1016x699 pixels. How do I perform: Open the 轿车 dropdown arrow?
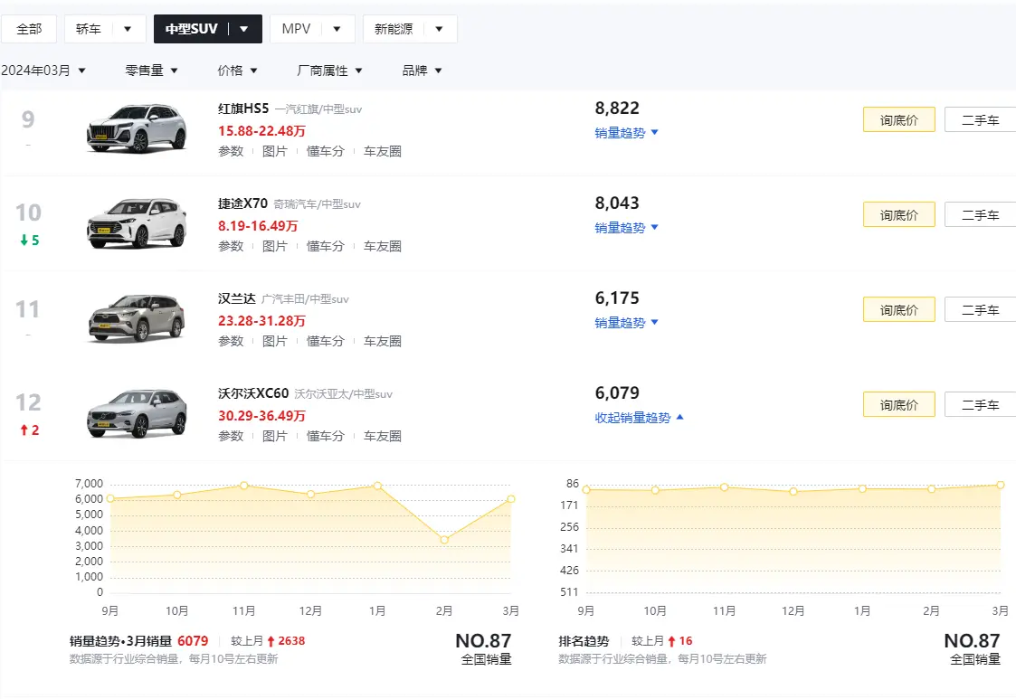click(x=128, y=29)
